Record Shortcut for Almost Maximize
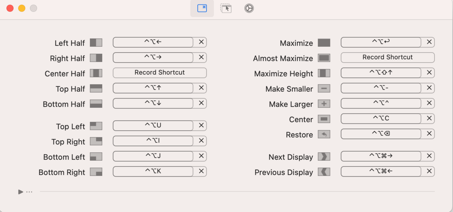Screen dimensions: 453x212 click(388, 57)
